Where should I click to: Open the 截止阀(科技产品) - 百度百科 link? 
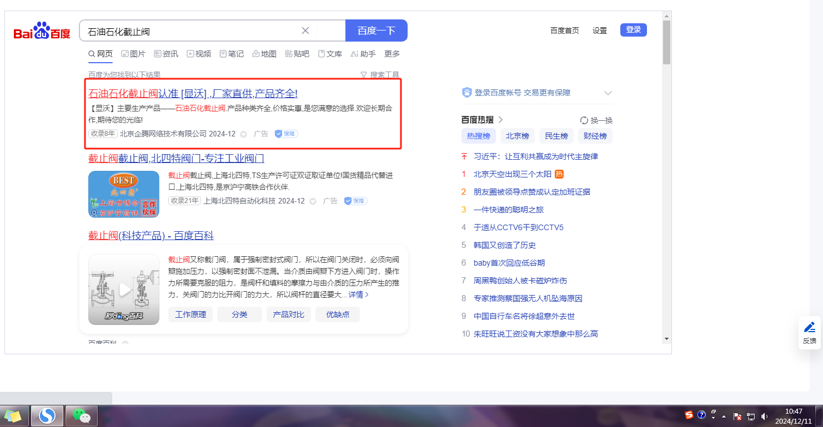tap(151, 236)
